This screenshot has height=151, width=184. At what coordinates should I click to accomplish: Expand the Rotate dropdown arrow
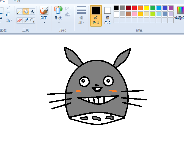[x=11, y=20]
